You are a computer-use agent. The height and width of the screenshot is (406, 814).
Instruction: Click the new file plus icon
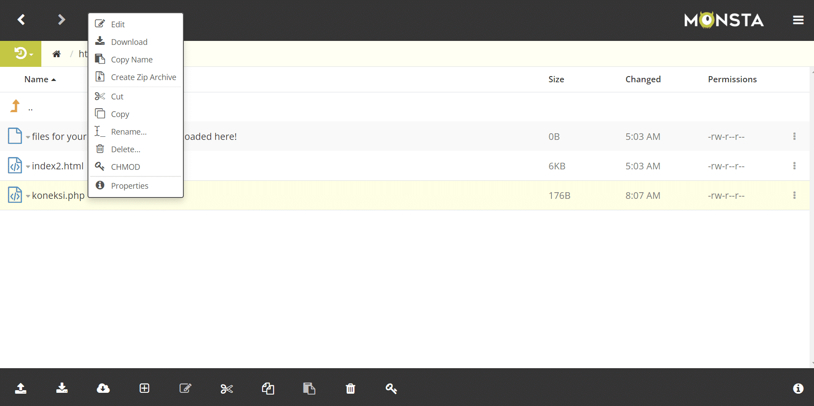[x=144, y=388]
